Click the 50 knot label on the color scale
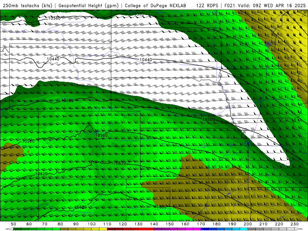The width and height of the screenshot is (308, 231). coord(13,224)
